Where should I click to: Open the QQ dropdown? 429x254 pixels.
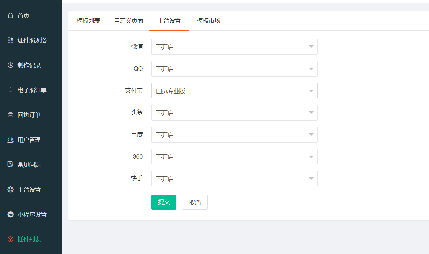point(234,69)
